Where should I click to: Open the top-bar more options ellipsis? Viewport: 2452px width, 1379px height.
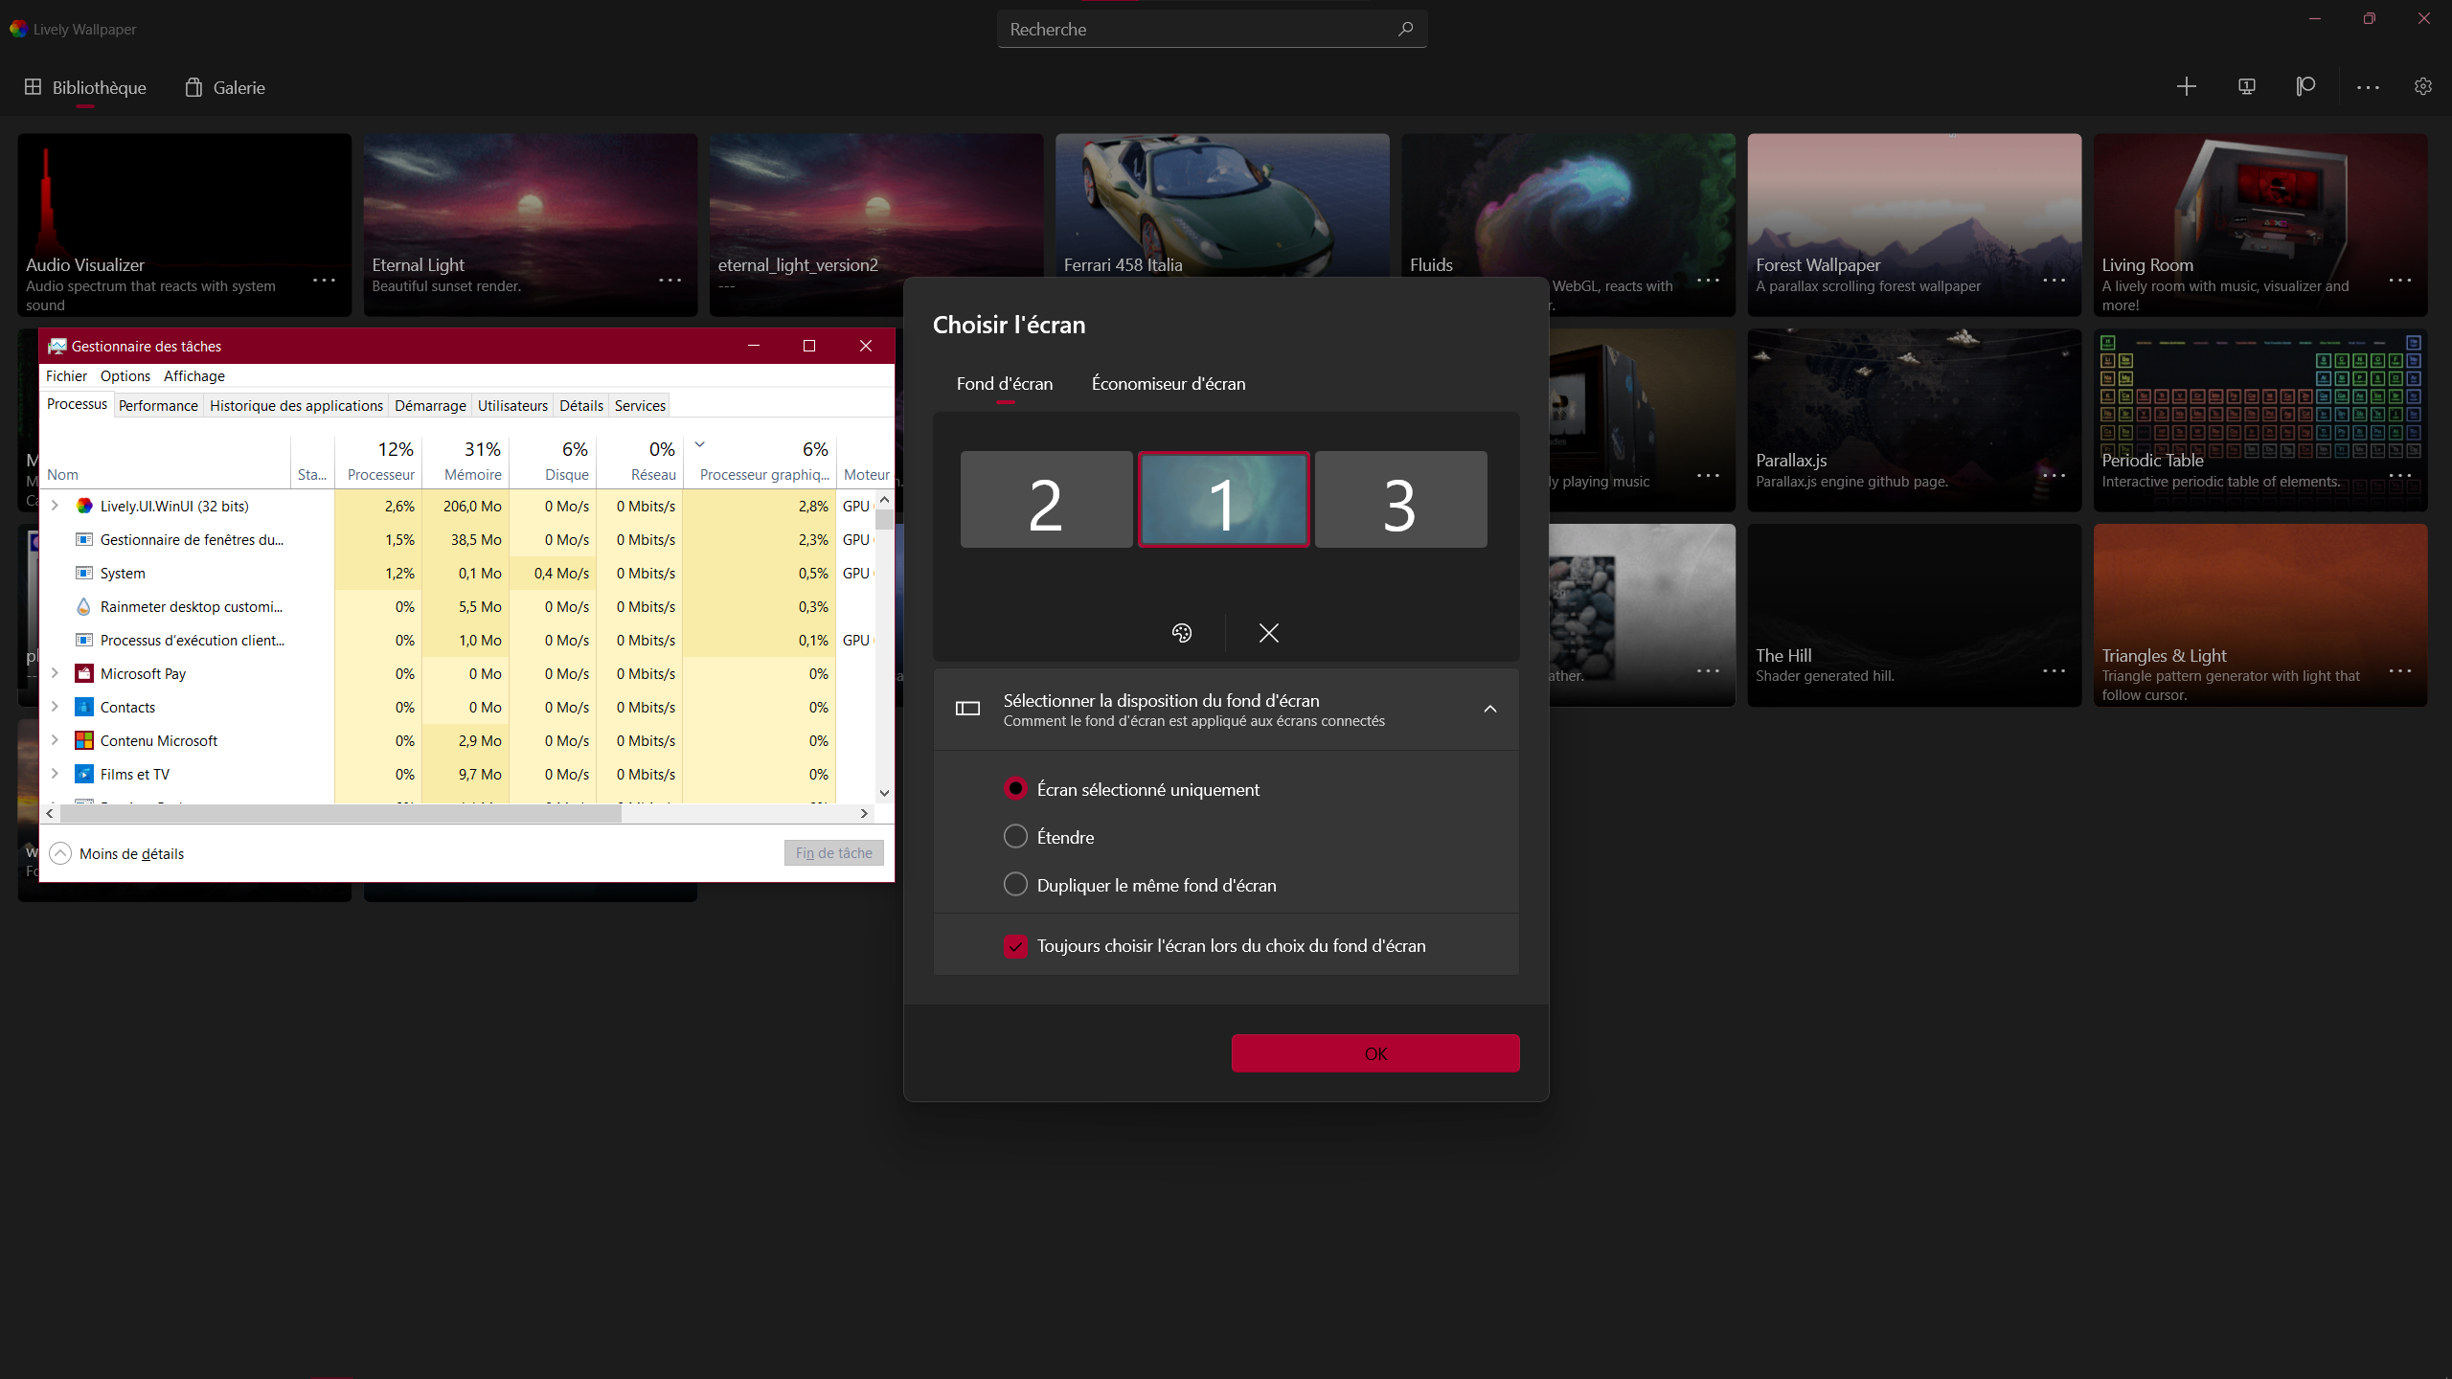(2366, 86)
